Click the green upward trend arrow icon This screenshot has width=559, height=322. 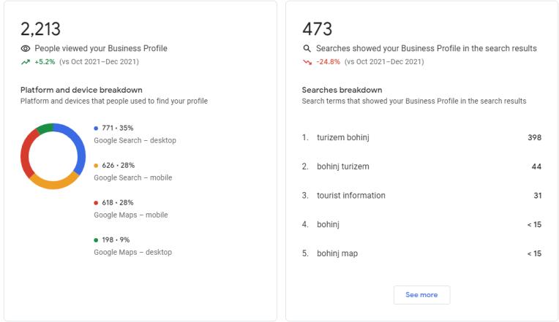[x=26, y=62]
